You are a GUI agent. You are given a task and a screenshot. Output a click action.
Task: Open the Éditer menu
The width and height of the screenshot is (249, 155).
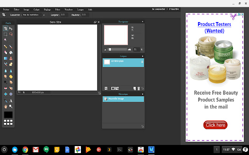tap(16, 9)
